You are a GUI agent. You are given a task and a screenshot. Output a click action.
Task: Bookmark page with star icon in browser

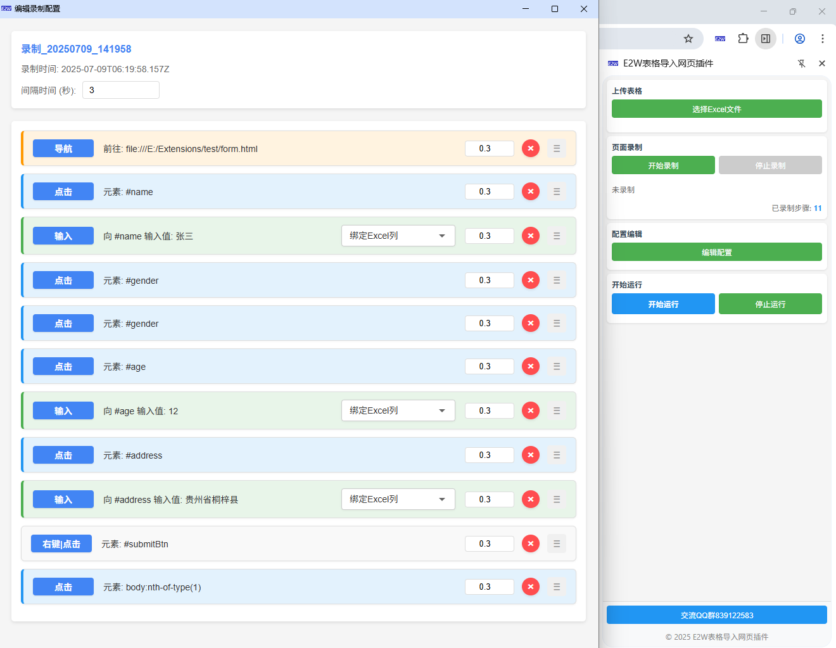[688, 39]
